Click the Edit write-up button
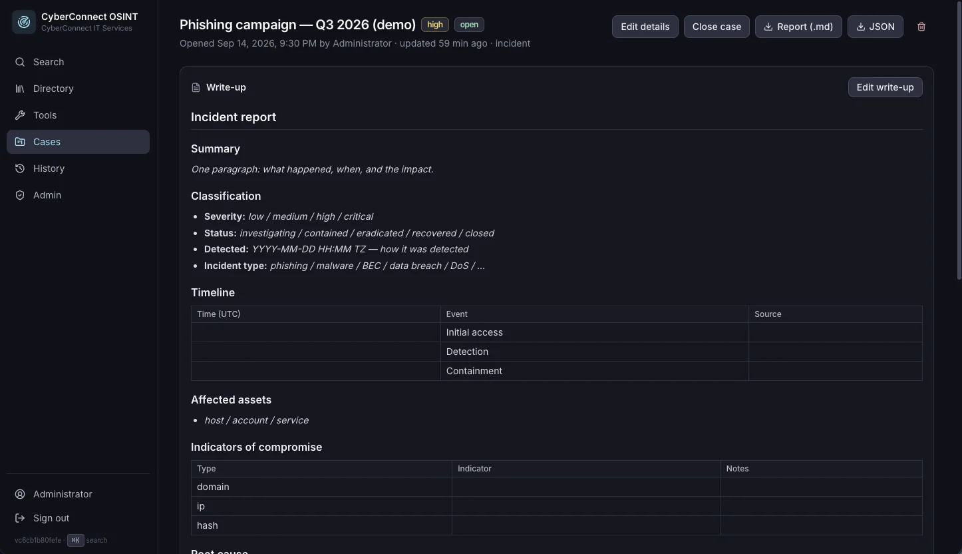 pyautogui.click(x=885, y=87)
